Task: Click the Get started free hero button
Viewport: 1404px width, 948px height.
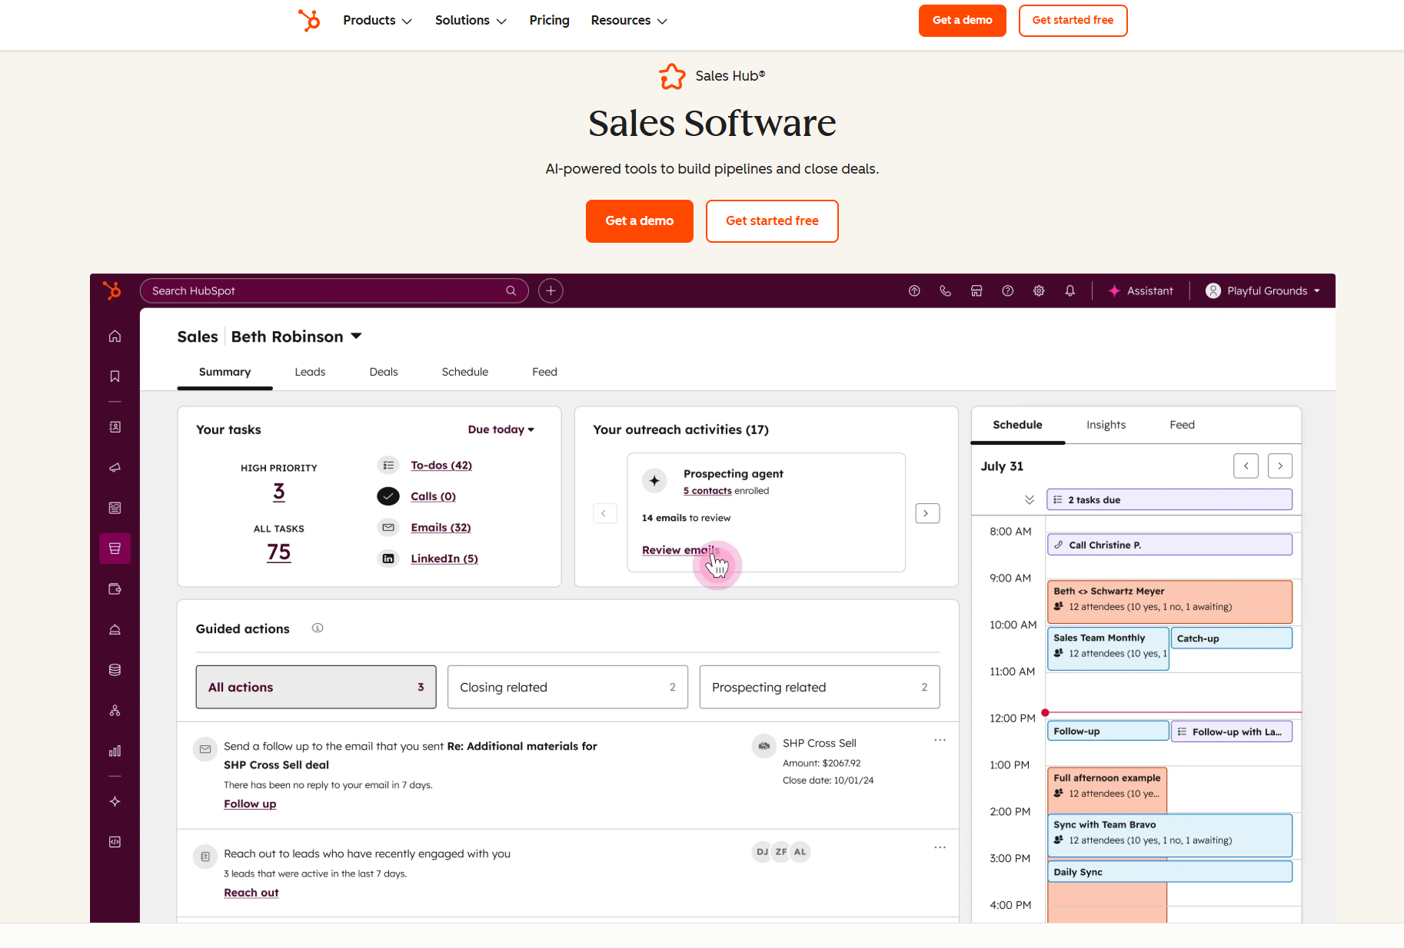Action: (x=772, y=221)
